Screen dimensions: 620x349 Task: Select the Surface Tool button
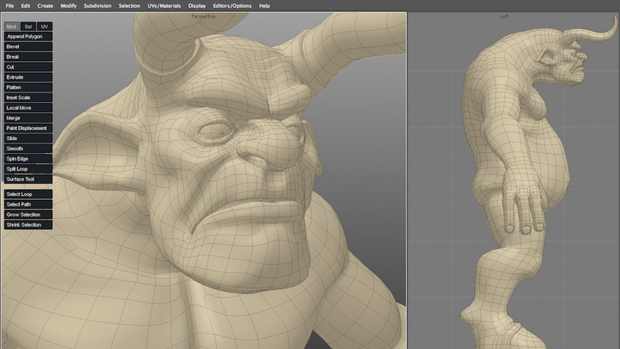pos(28,179)
